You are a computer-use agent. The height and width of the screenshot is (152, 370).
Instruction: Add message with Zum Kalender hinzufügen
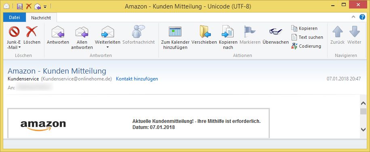tap(175, 38)
